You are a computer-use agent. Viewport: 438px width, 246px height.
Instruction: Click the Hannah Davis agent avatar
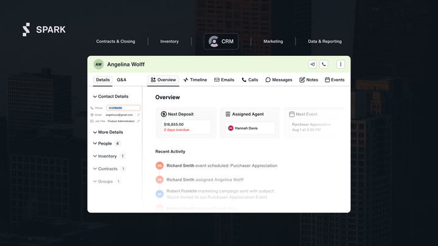[231, 128]
